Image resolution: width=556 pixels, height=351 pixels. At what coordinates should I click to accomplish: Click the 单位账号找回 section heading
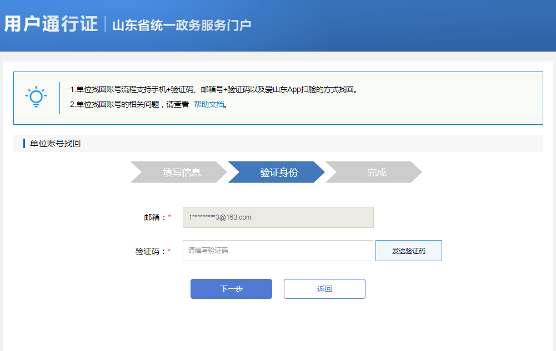pyautogui.click(x=56, y=144)
